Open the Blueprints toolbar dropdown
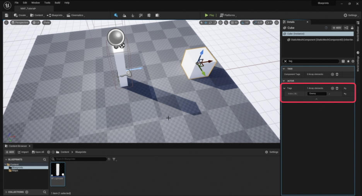The height and width of the screenshot is (196, 362). (55, 15)
